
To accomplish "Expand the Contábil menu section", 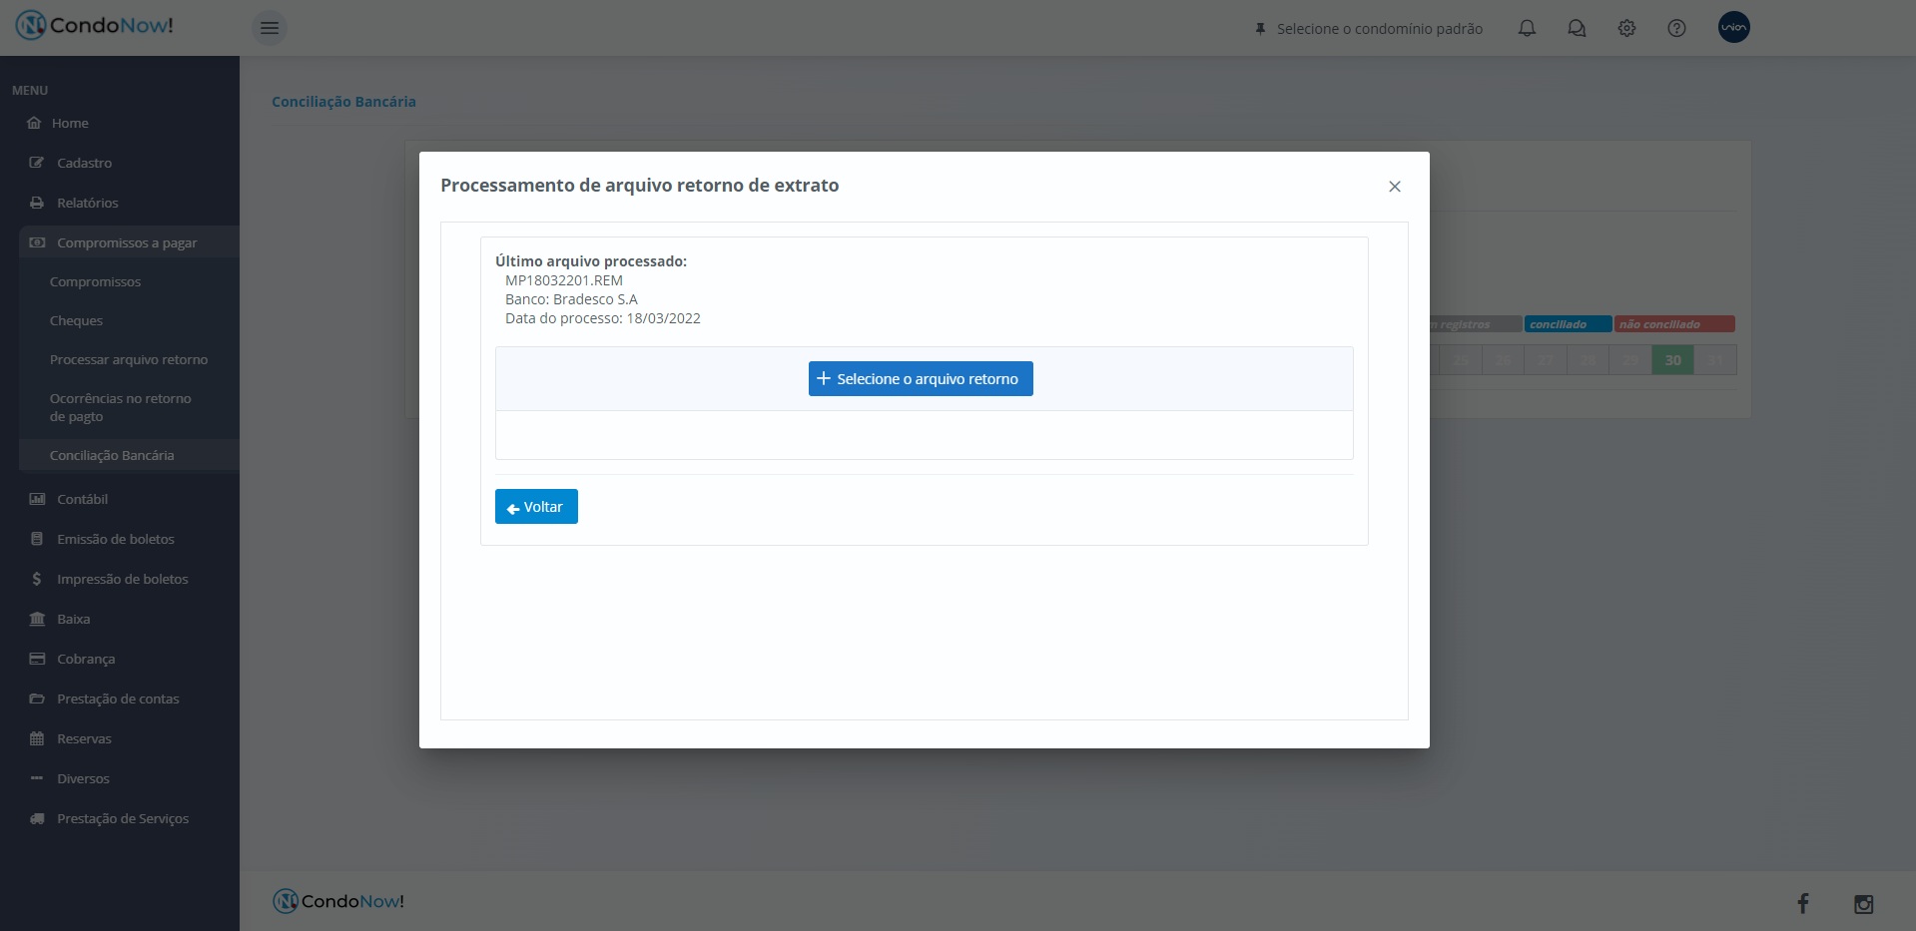I will tap(82, 499).
